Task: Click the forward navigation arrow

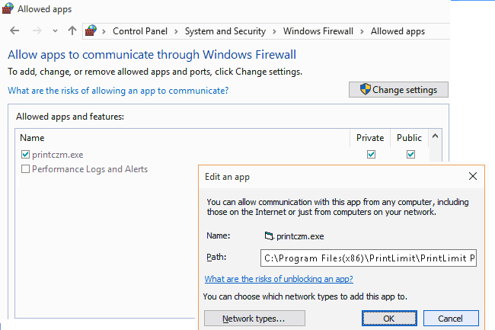Action: (x=37, y=30)
